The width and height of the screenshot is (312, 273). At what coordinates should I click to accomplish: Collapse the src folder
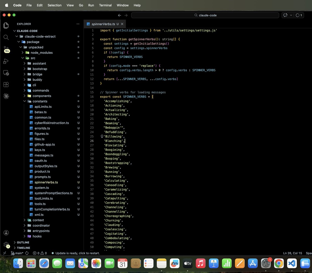(22, 58)
